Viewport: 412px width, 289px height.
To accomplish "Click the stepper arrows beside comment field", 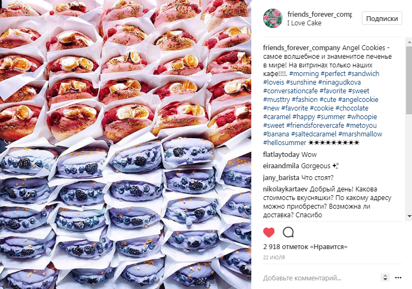I will tap(385, 278).
